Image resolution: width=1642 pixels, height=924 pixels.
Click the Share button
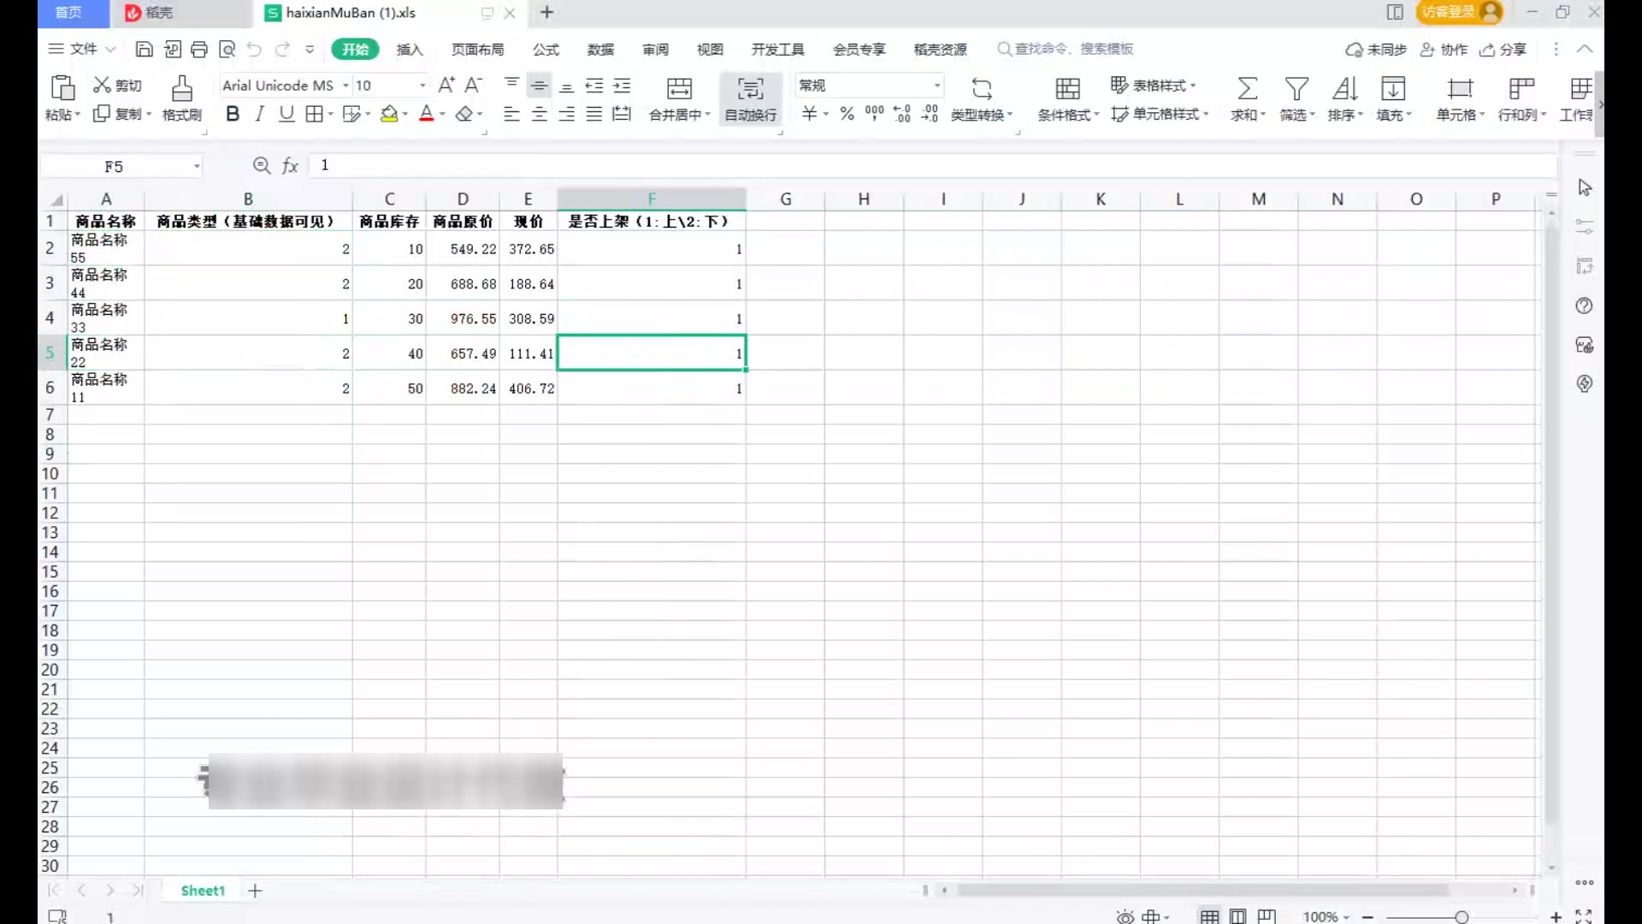tap(1503, 50)
